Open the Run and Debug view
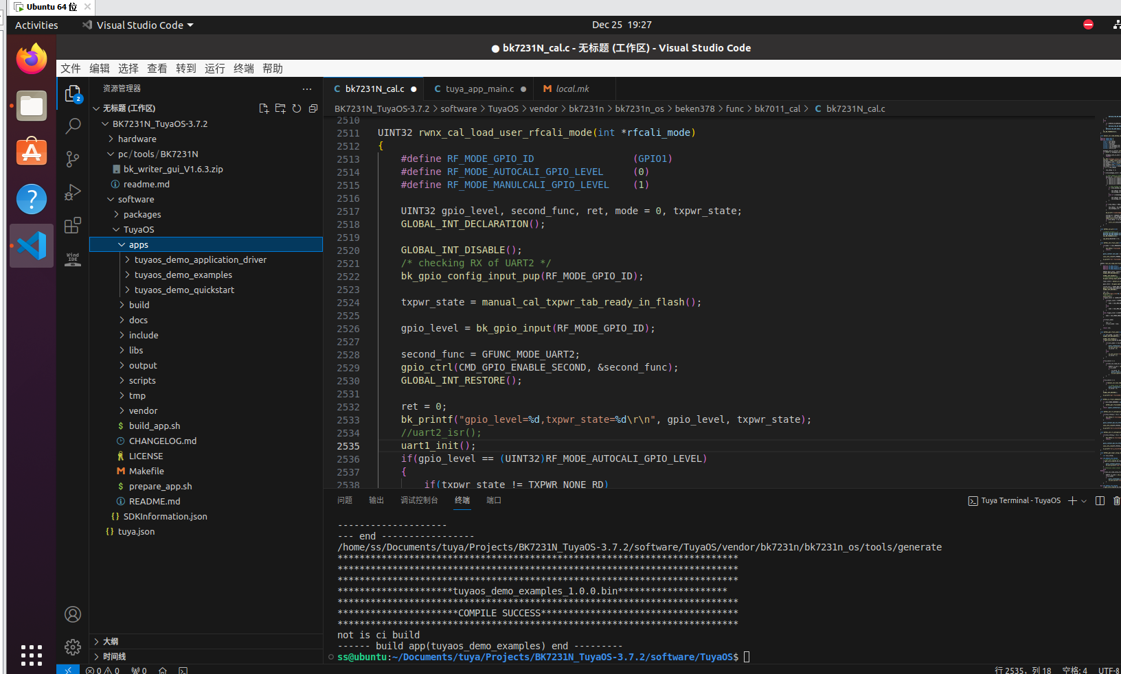This screenshot has width=1121, height=674. point(73,192)
